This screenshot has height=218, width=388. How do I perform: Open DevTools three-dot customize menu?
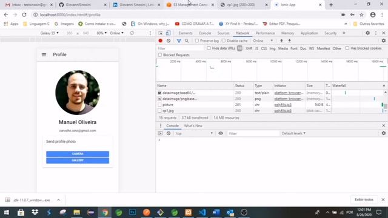pos(376,33)
